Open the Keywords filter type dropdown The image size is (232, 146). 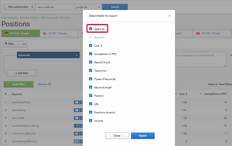[x=48, y=55]
